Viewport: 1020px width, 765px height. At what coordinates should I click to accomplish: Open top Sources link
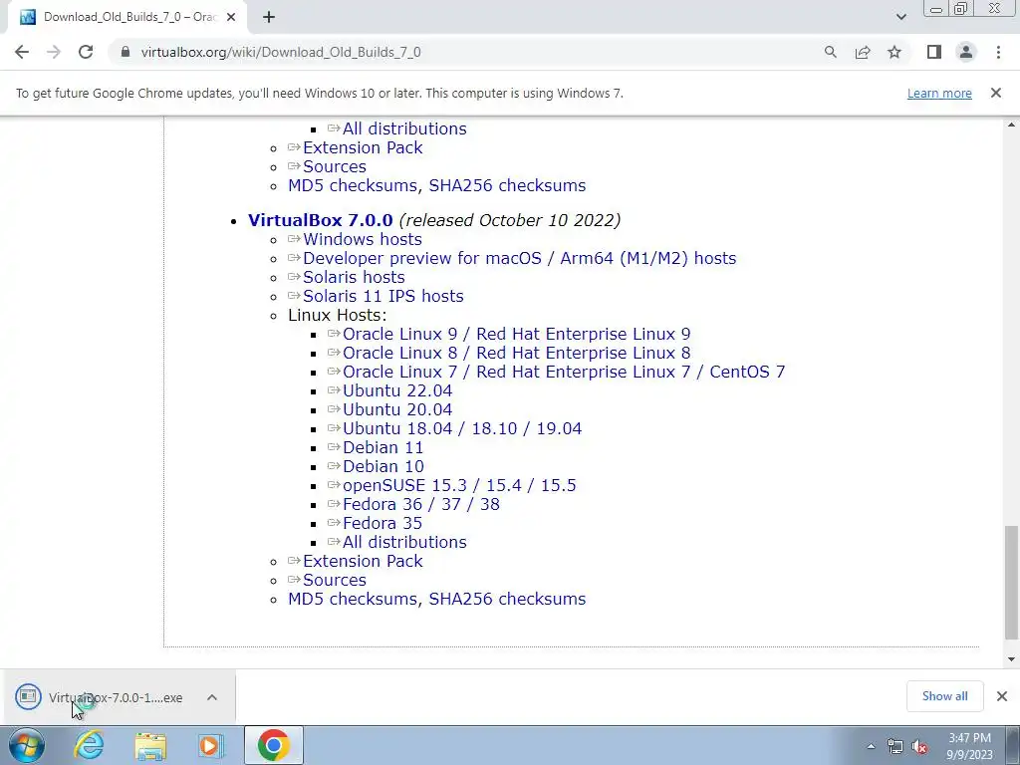click(335, 166)
